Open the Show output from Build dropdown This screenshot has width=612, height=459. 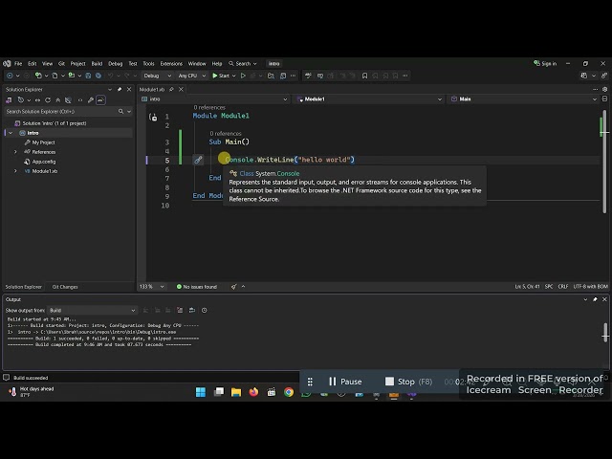click(92, 310)
